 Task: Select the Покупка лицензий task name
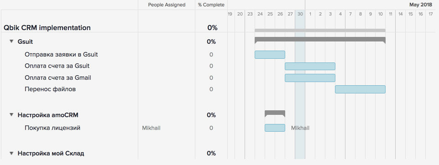(52, 128)
